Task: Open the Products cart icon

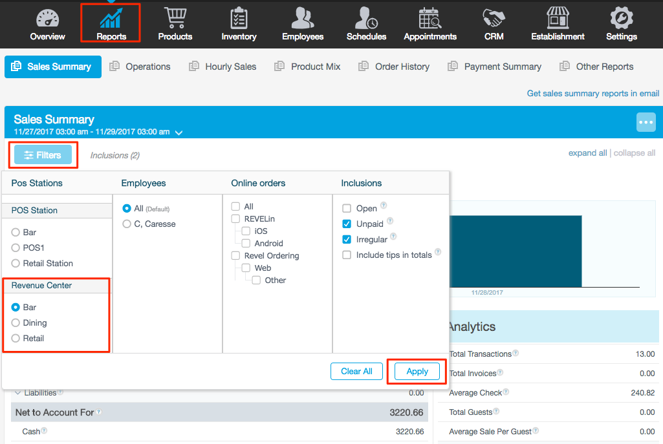Action: [175, 19]
